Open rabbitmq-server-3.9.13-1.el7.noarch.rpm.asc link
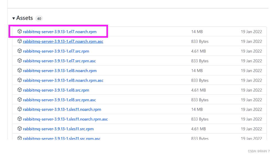 coord(63,41)
